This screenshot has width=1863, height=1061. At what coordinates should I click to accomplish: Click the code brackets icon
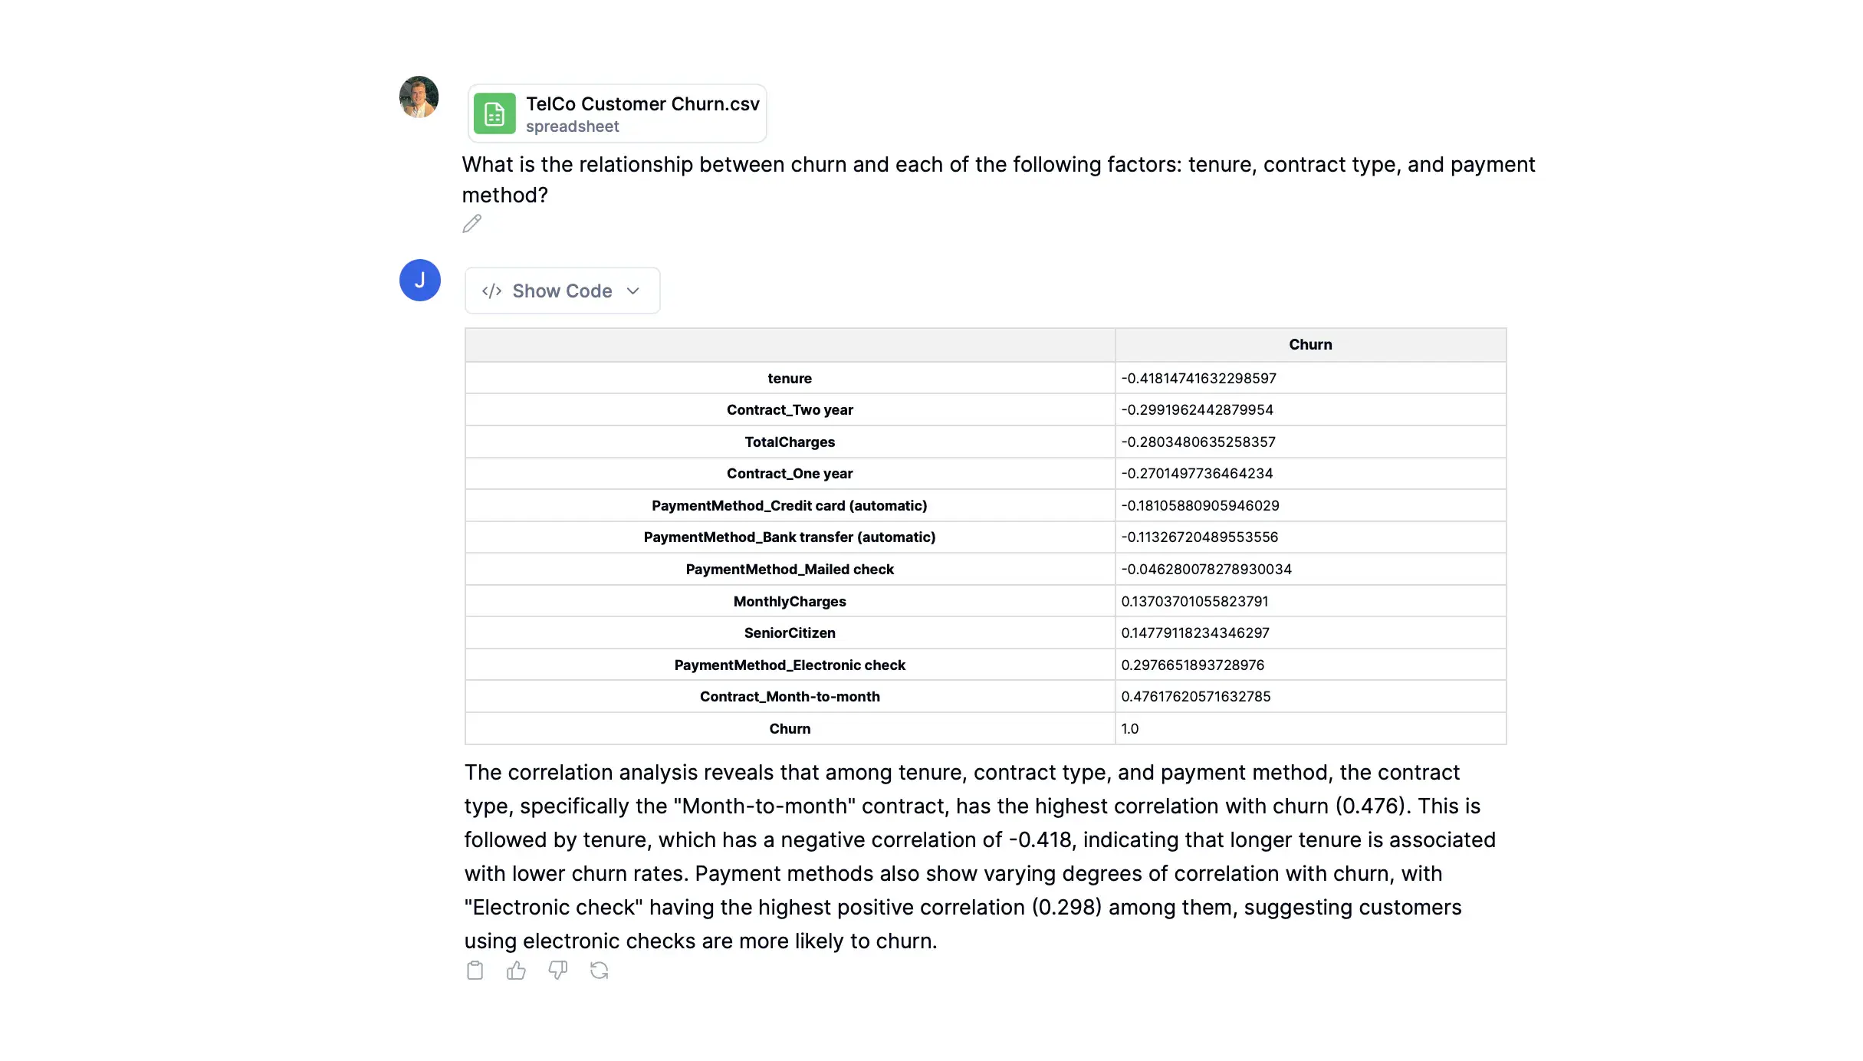491,291
